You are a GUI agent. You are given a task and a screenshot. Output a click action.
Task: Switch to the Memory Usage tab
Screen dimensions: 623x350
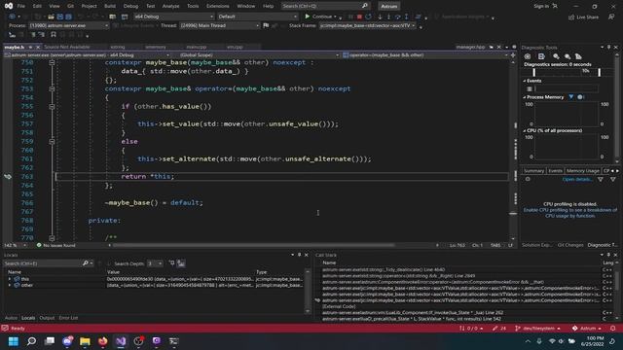click(x=583, y=171)
